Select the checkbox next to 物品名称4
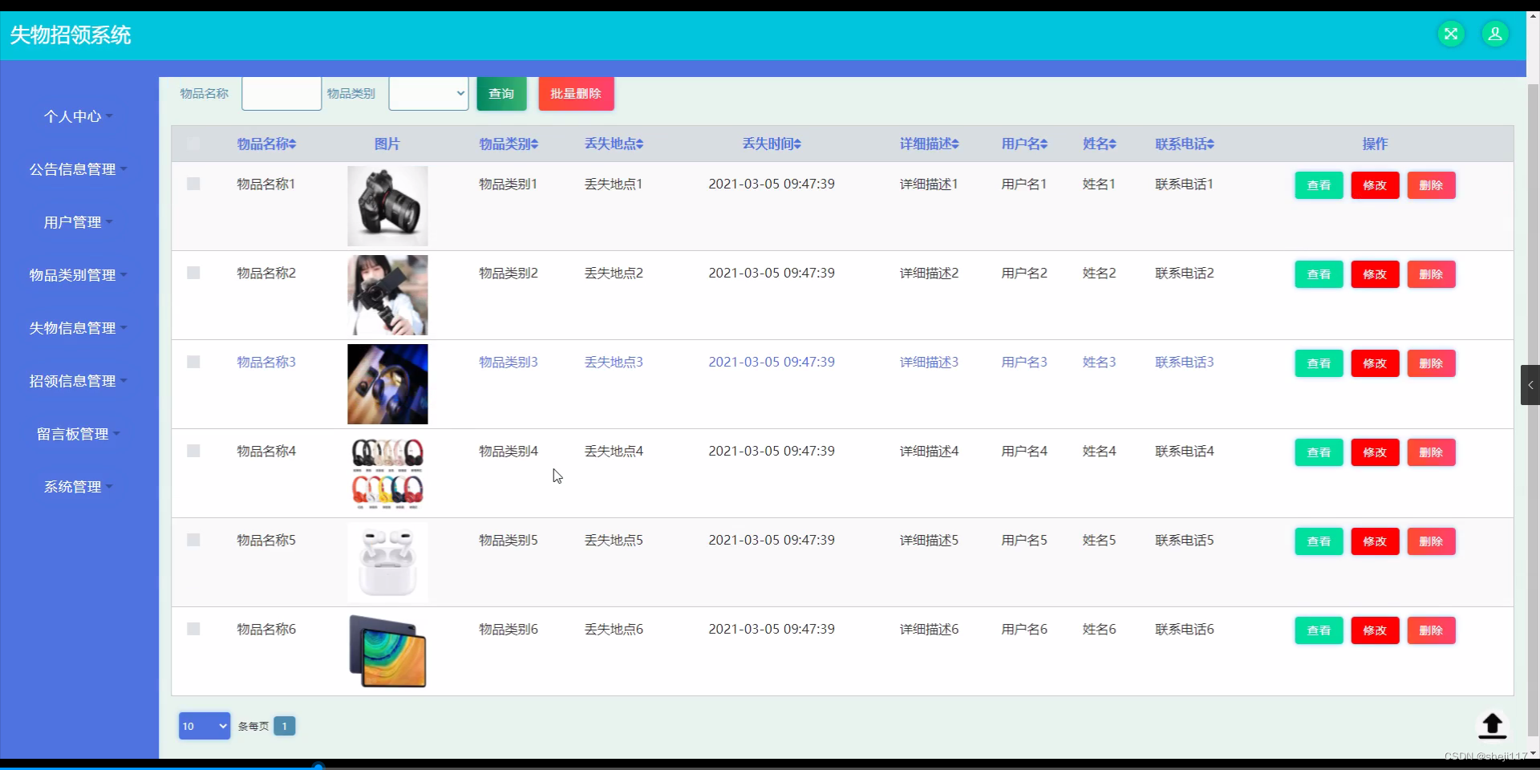Screen dimensions: 1540x770 [193, 451]
